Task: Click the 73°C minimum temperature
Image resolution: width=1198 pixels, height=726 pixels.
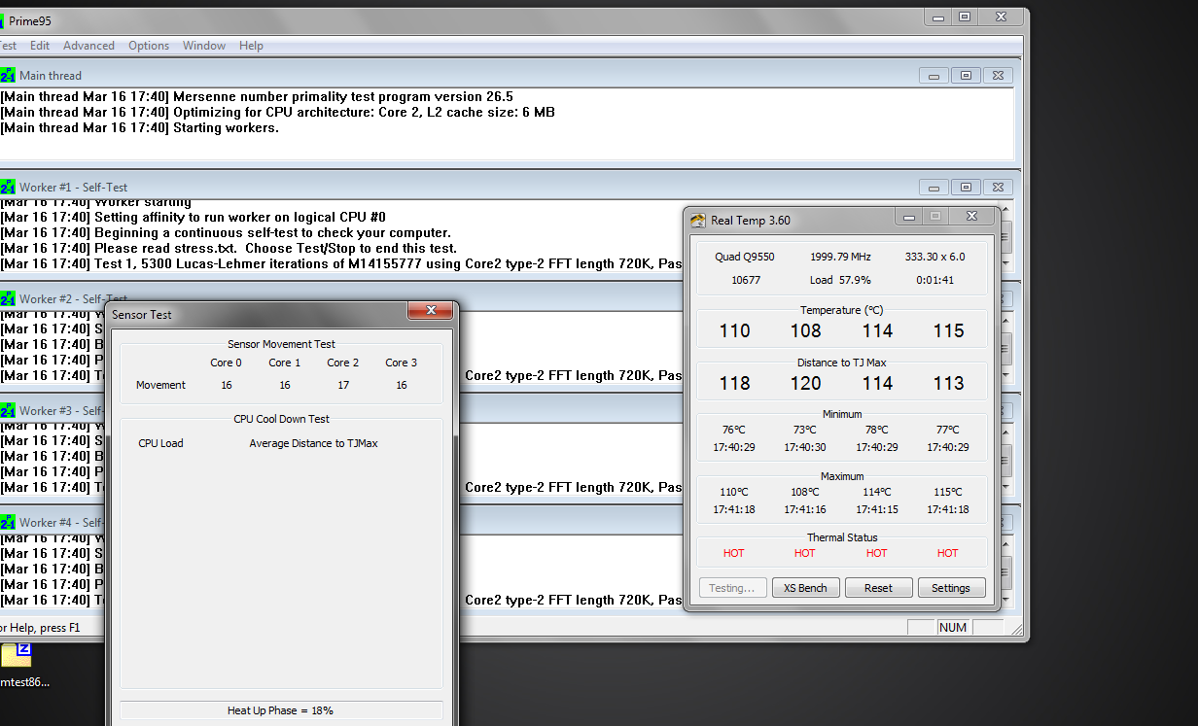Action: tap(805, 430)
